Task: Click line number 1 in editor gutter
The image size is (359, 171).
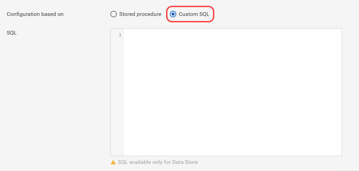Action: click(x=120, y=35)
